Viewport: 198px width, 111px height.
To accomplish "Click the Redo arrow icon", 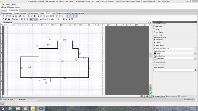I will [24, 16].
